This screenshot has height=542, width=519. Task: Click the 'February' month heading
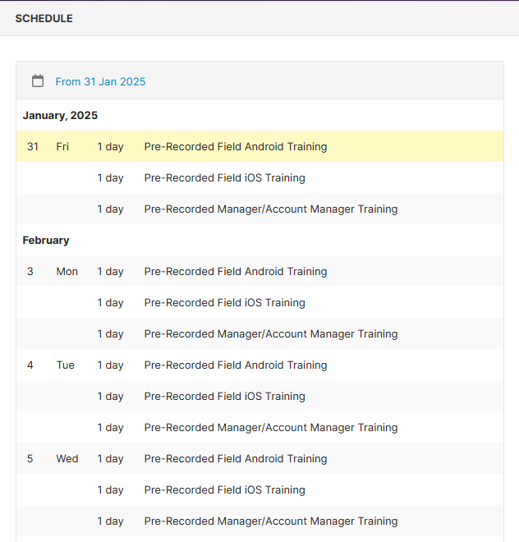pos(46,241)
